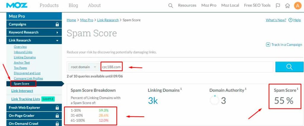Image resolution: width=304 pixels, height=126 pixels.
Task: Click the Fresh Web Explorer lock icon
Action: pos(57,108)
